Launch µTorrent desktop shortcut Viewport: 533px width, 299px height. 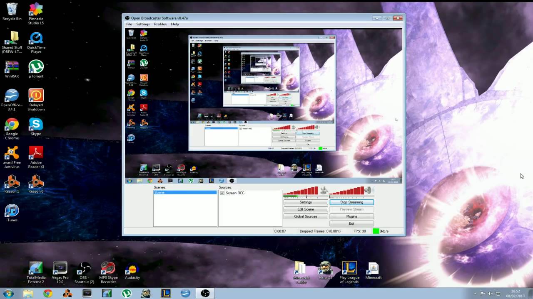tap(36, 69)
